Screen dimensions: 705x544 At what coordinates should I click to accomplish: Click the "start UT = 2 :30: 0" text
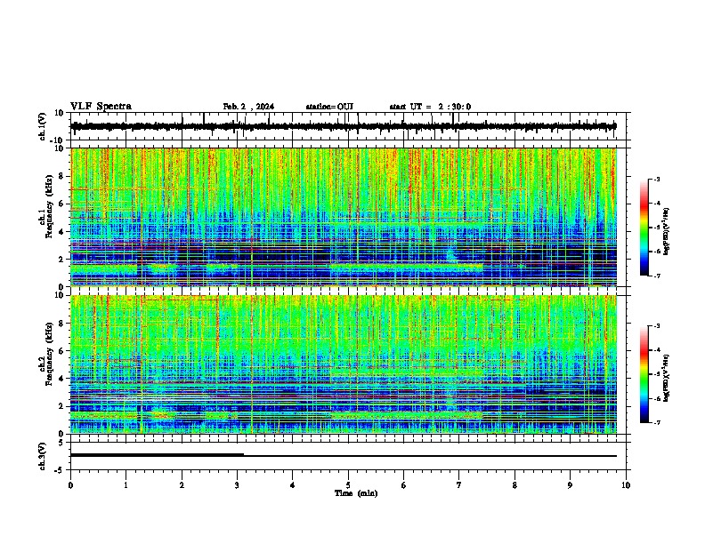click(430, 107)
